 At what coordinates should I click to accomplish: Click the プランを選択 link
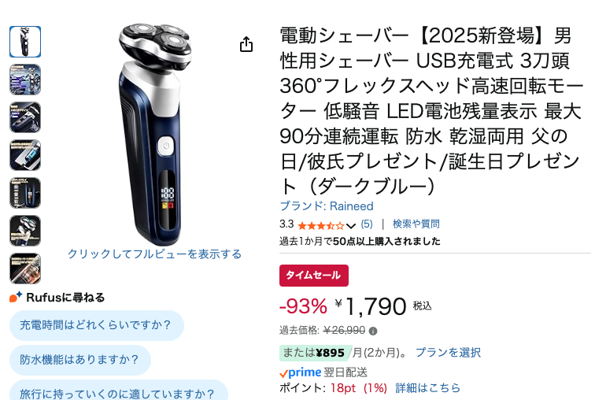(448, 353)
